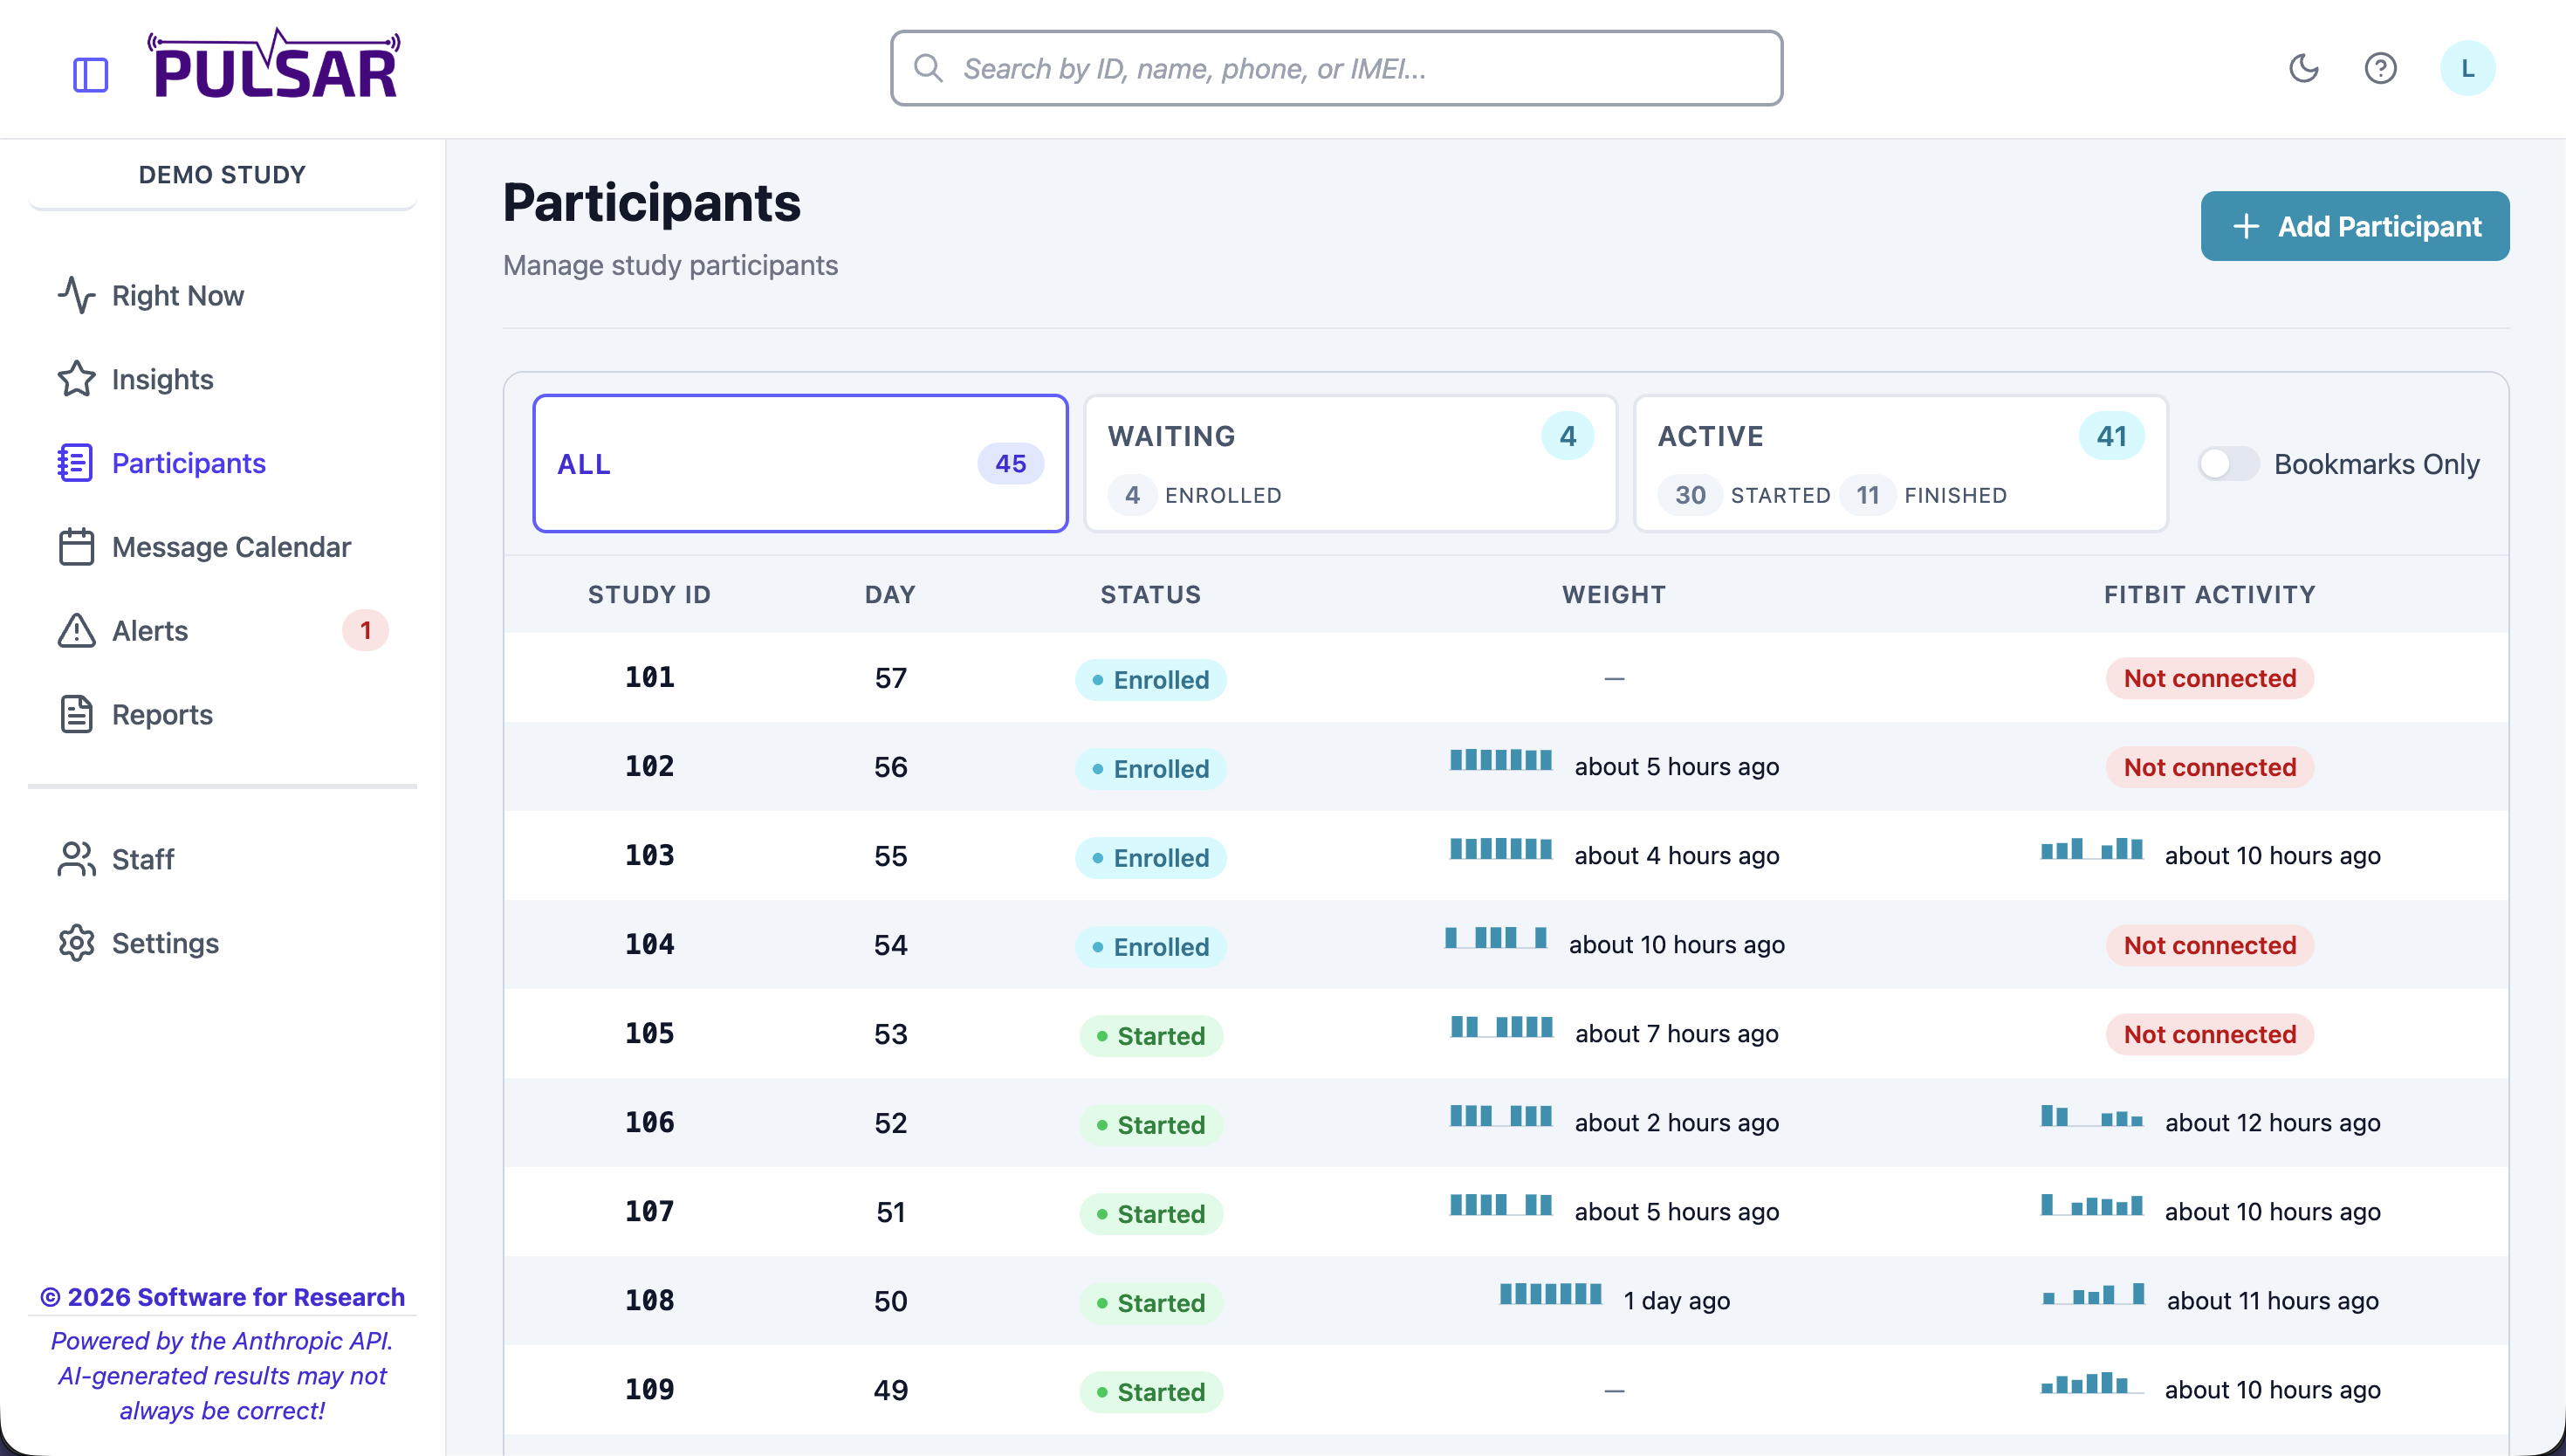
Task: Open help via the question mark icon
Action: pyautogui.click(x=2382, y=68)
